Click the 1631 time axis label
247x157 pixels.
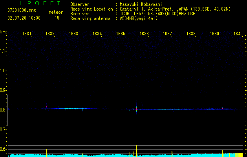[x=27, y=33]
